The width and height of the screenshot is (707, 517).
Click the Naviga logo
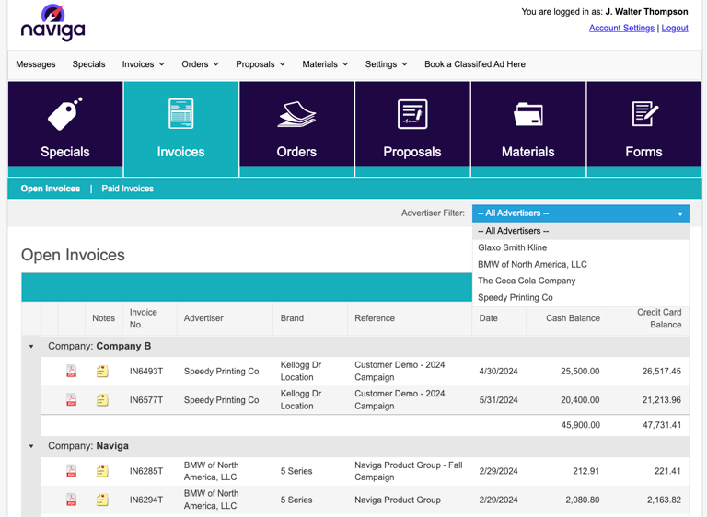tap(53, 23)
